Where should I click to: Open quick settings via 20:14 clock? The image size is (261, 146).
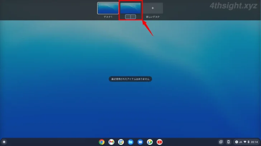click(x=254, y=142)
